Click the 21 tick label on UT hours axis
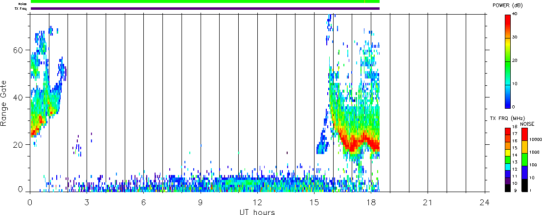Image resolution: width=542 pixels, height=215 pixels. click(x=428, y=202)
